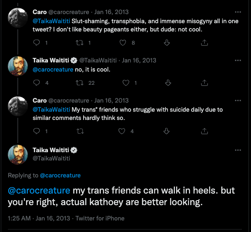Reply to Caro's trans* friends tweet

[36, 132]
